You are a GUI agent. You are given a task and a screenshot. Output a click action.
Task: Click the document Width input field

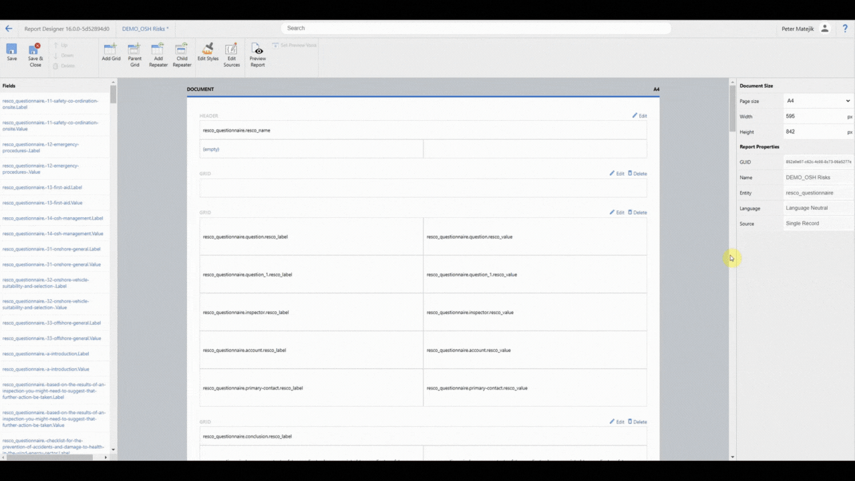coord(814,116)
